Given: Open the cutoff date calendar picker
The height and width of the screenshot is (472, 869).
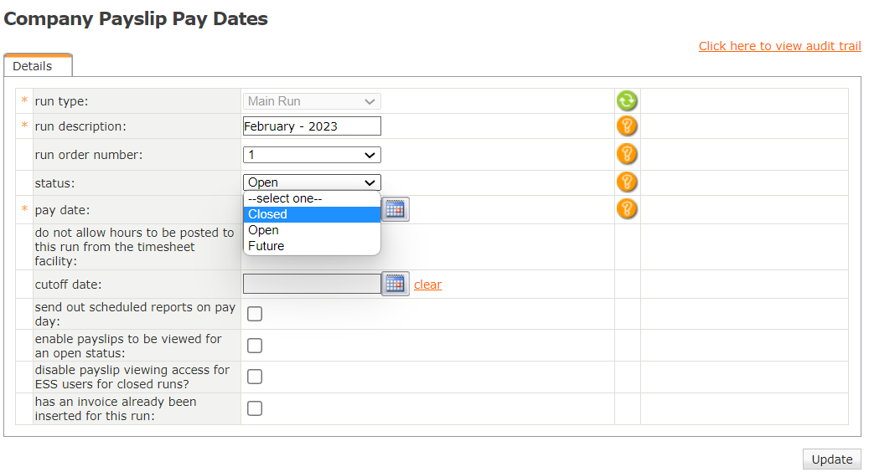Looking at the screenshot, I should click(x=396, y=285).
